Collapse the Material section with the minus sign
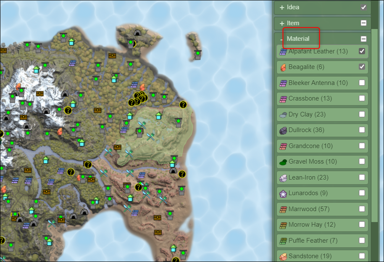This screenshot has height=262, width=384. (281, 39)
